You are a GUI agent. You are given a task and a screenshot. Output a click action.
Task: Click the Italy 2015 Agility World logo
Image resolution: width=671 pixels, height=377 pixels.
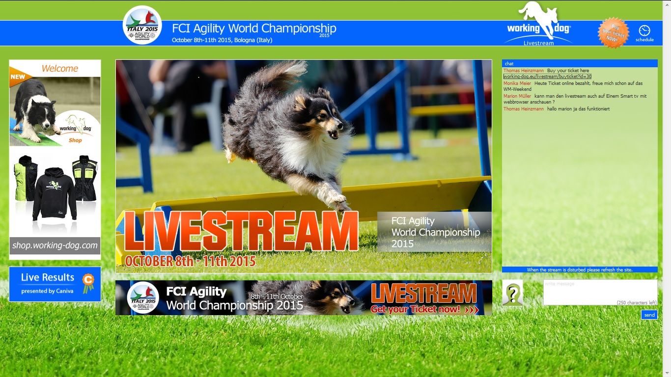[142, 25]
